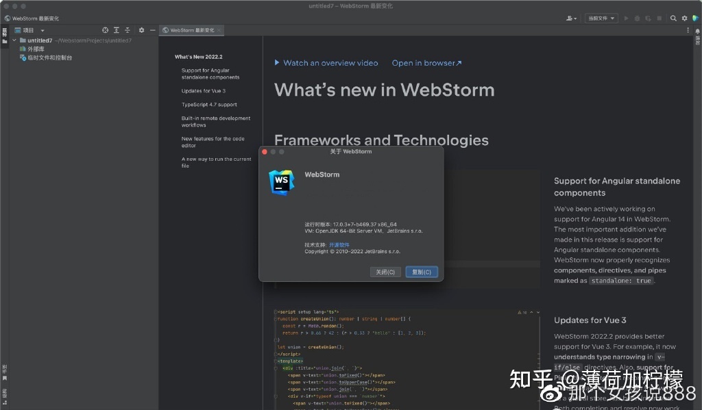This screenshot has height=410, width=702.
Task: Toggle Project tool window on left stripe
Action: click(x=5, y=36)
